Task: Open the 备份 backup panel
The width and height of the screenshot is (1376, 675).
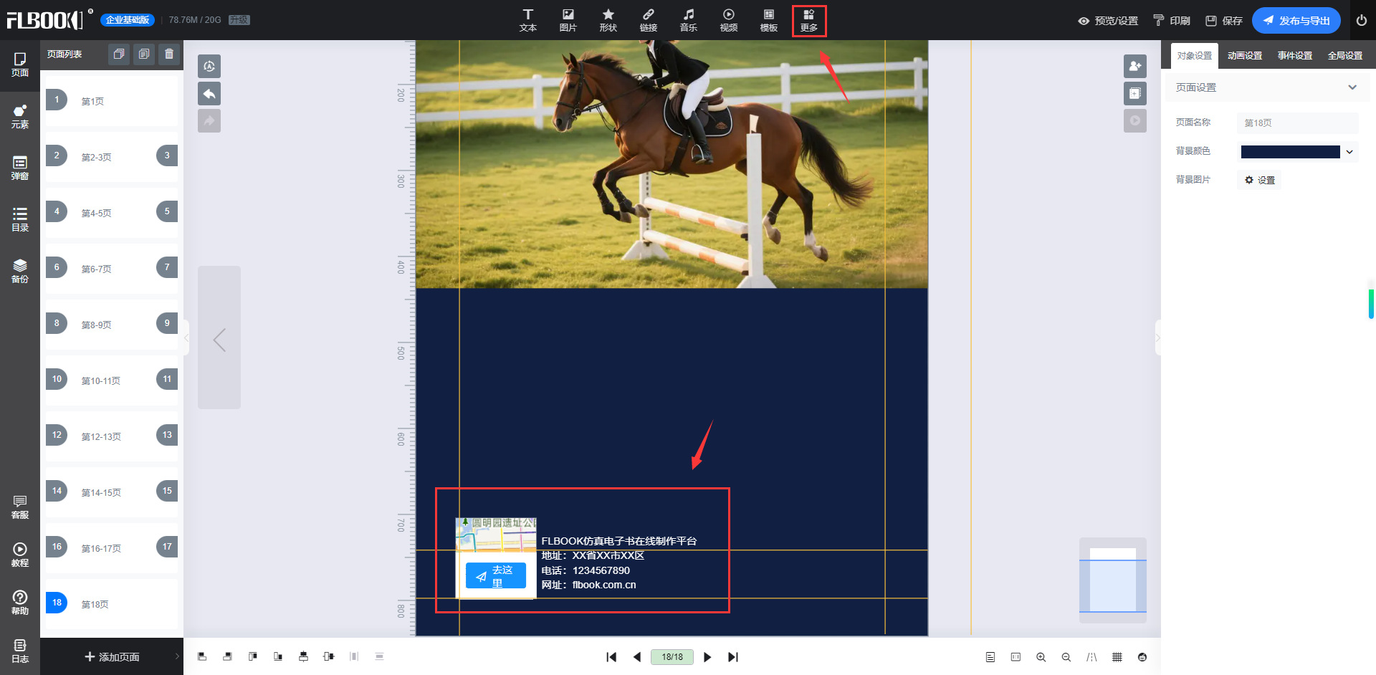Action: click(x=20, y=272)
